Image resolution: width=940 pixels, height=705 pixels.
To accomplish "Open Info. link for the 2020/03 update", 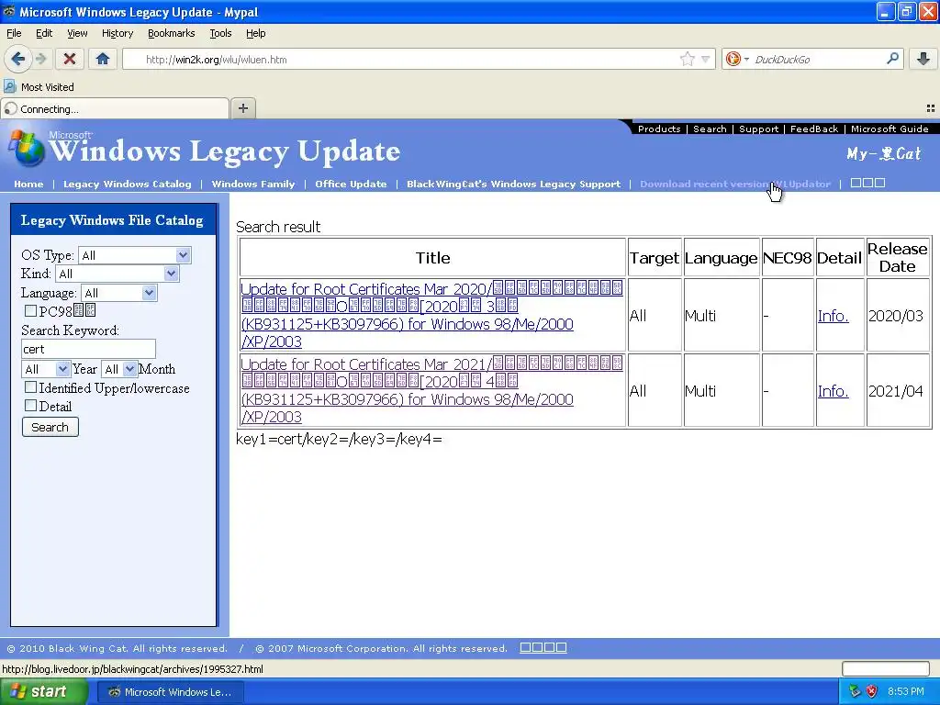I will click(x=833, y=316).
